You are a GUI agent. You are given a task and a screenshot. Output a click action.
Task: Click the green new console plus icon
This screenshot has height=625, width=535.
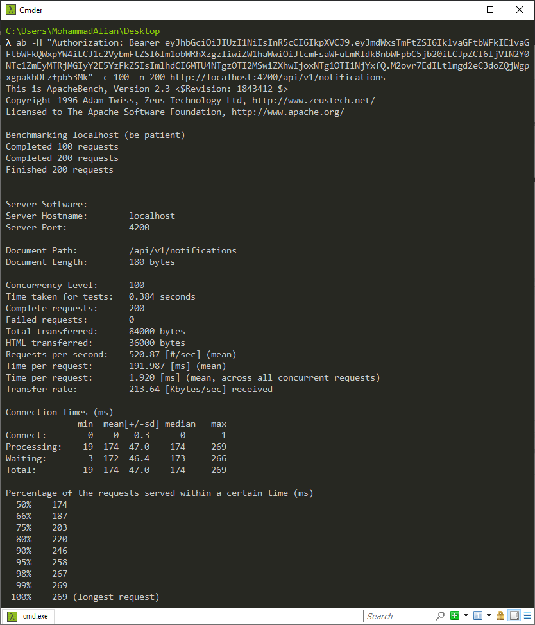[x=455, y=616]
